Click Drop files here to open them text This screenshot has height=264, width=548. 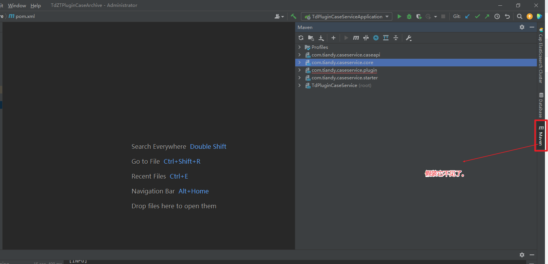pyautogui.click(x=174, y=206)
